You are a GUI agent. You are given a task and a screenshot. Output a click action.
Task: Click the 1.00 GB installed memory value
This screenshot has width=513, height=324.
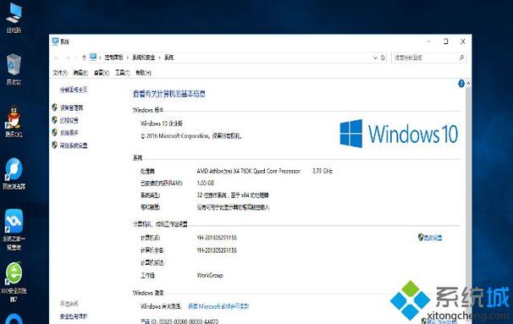pyautogui.click(x=206, y=183)
